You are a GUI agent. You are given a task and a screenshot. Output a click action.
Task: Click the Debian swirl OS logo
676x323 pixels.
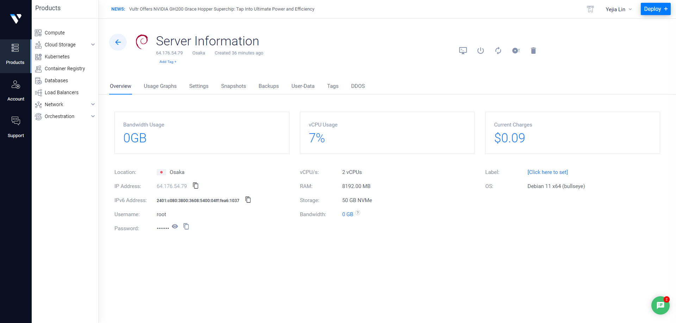142,42
